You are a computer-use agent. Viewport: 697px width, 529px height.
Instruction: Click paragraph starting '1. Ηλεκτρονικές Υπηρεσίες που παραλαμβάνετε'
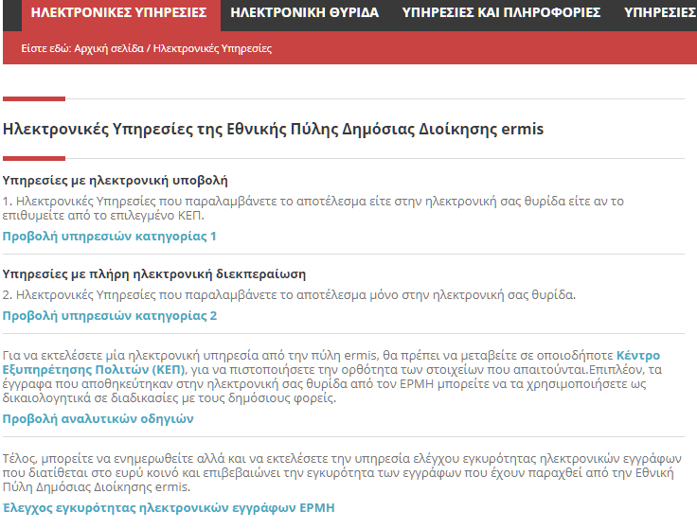[313, 208]
